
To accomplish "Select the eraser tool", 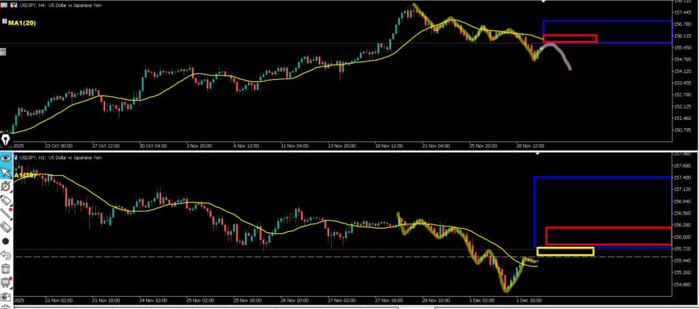I will [x=6, y=227].
